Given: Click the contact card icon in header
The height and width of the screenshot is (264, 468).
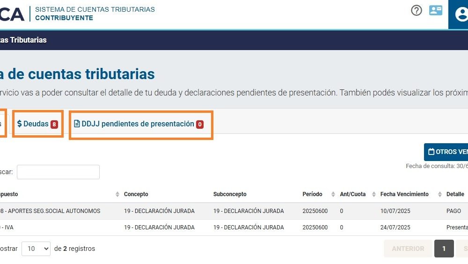Looking at the screenshot, I should 436,10.
